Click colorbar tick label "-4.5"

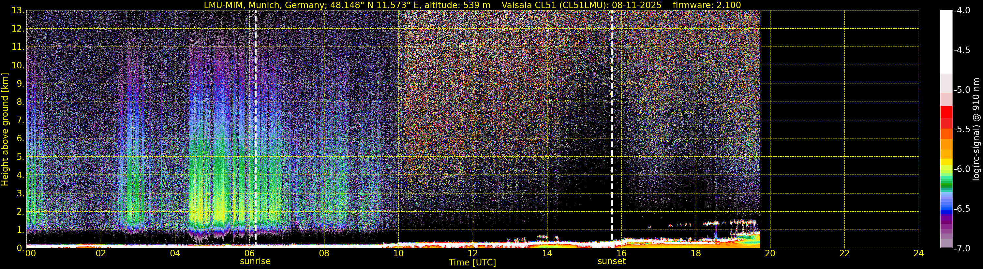[962, 50]
